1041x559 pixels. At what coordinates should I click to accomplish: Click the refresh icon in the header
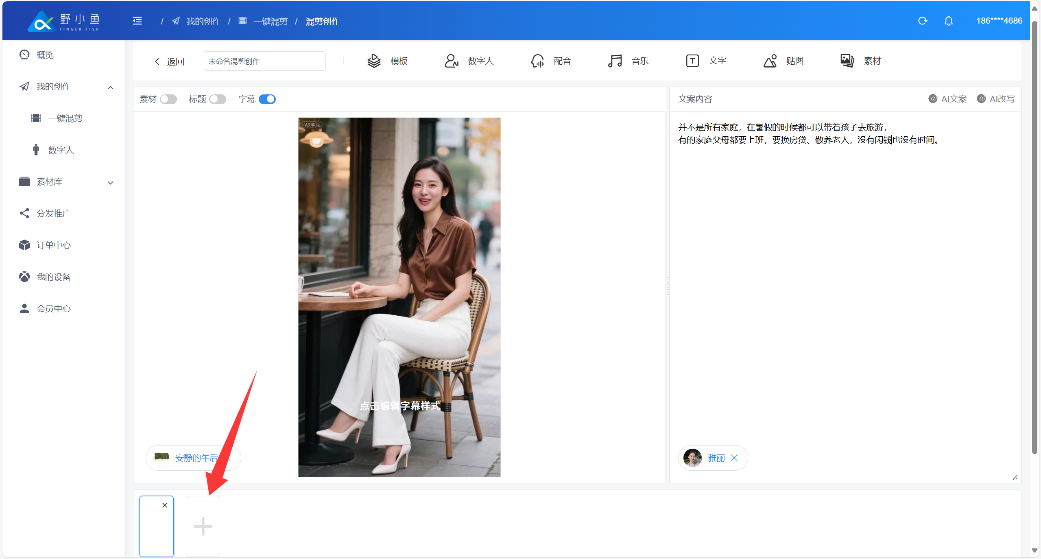[922, 21]
